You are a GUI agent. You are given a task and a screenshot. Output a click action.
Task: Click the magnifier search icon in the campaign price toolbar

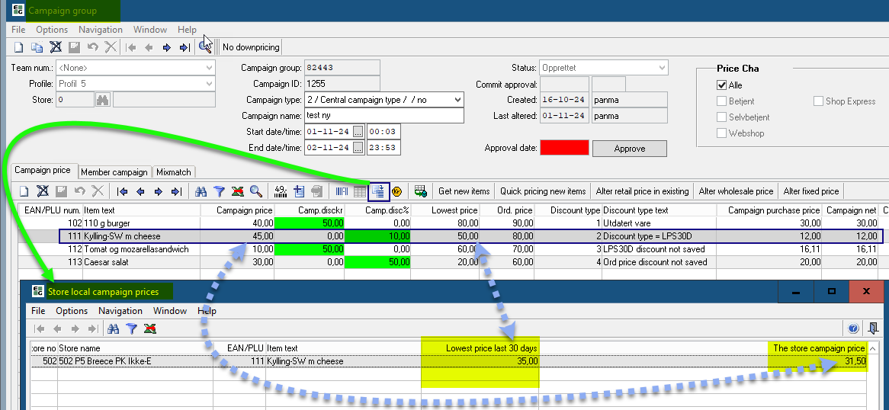point(255,191)
